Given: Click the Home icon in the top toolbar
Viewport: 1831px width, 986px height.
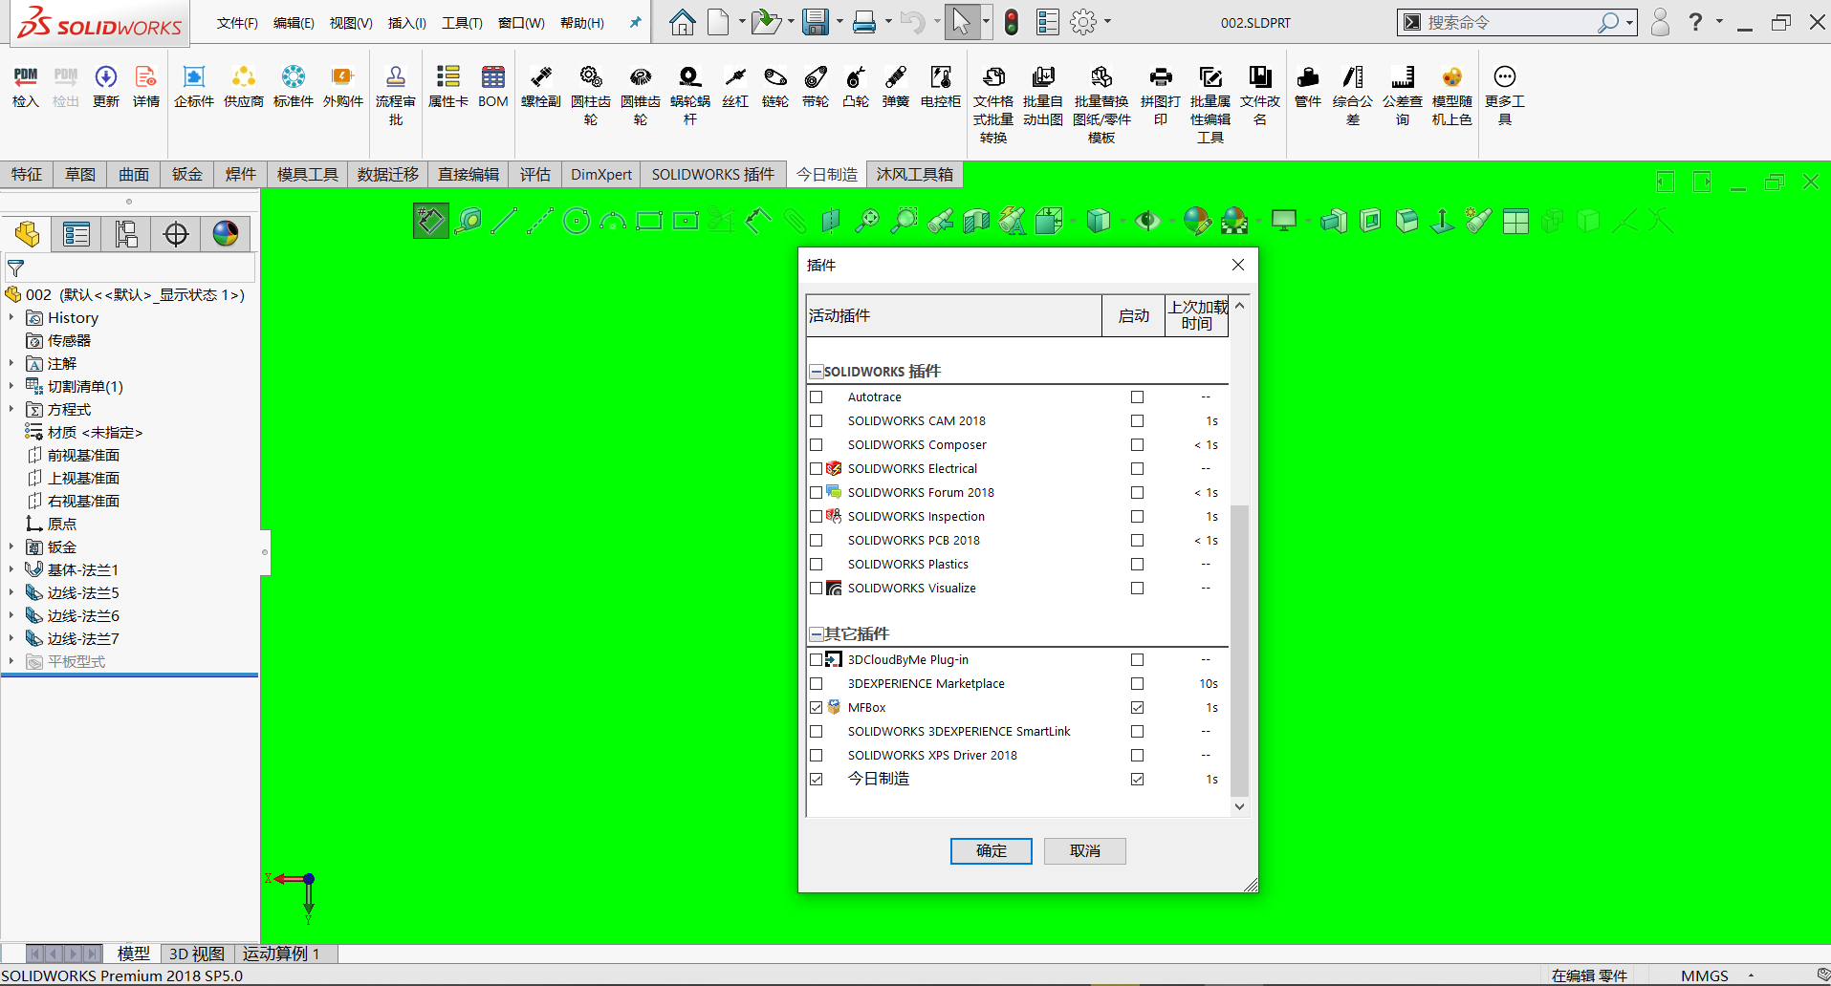Looking at the screenshot, I should click(682, 22).
